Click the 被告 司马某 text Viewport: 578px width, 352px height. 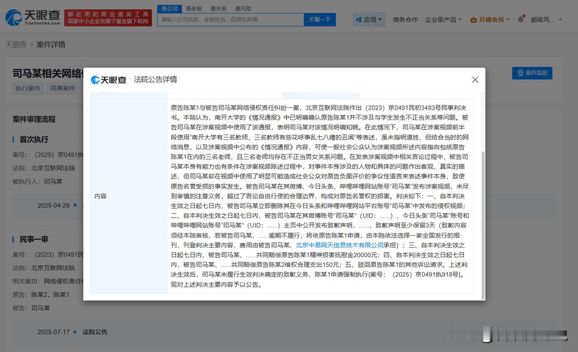pyautogui.click(x=31, y=308)
